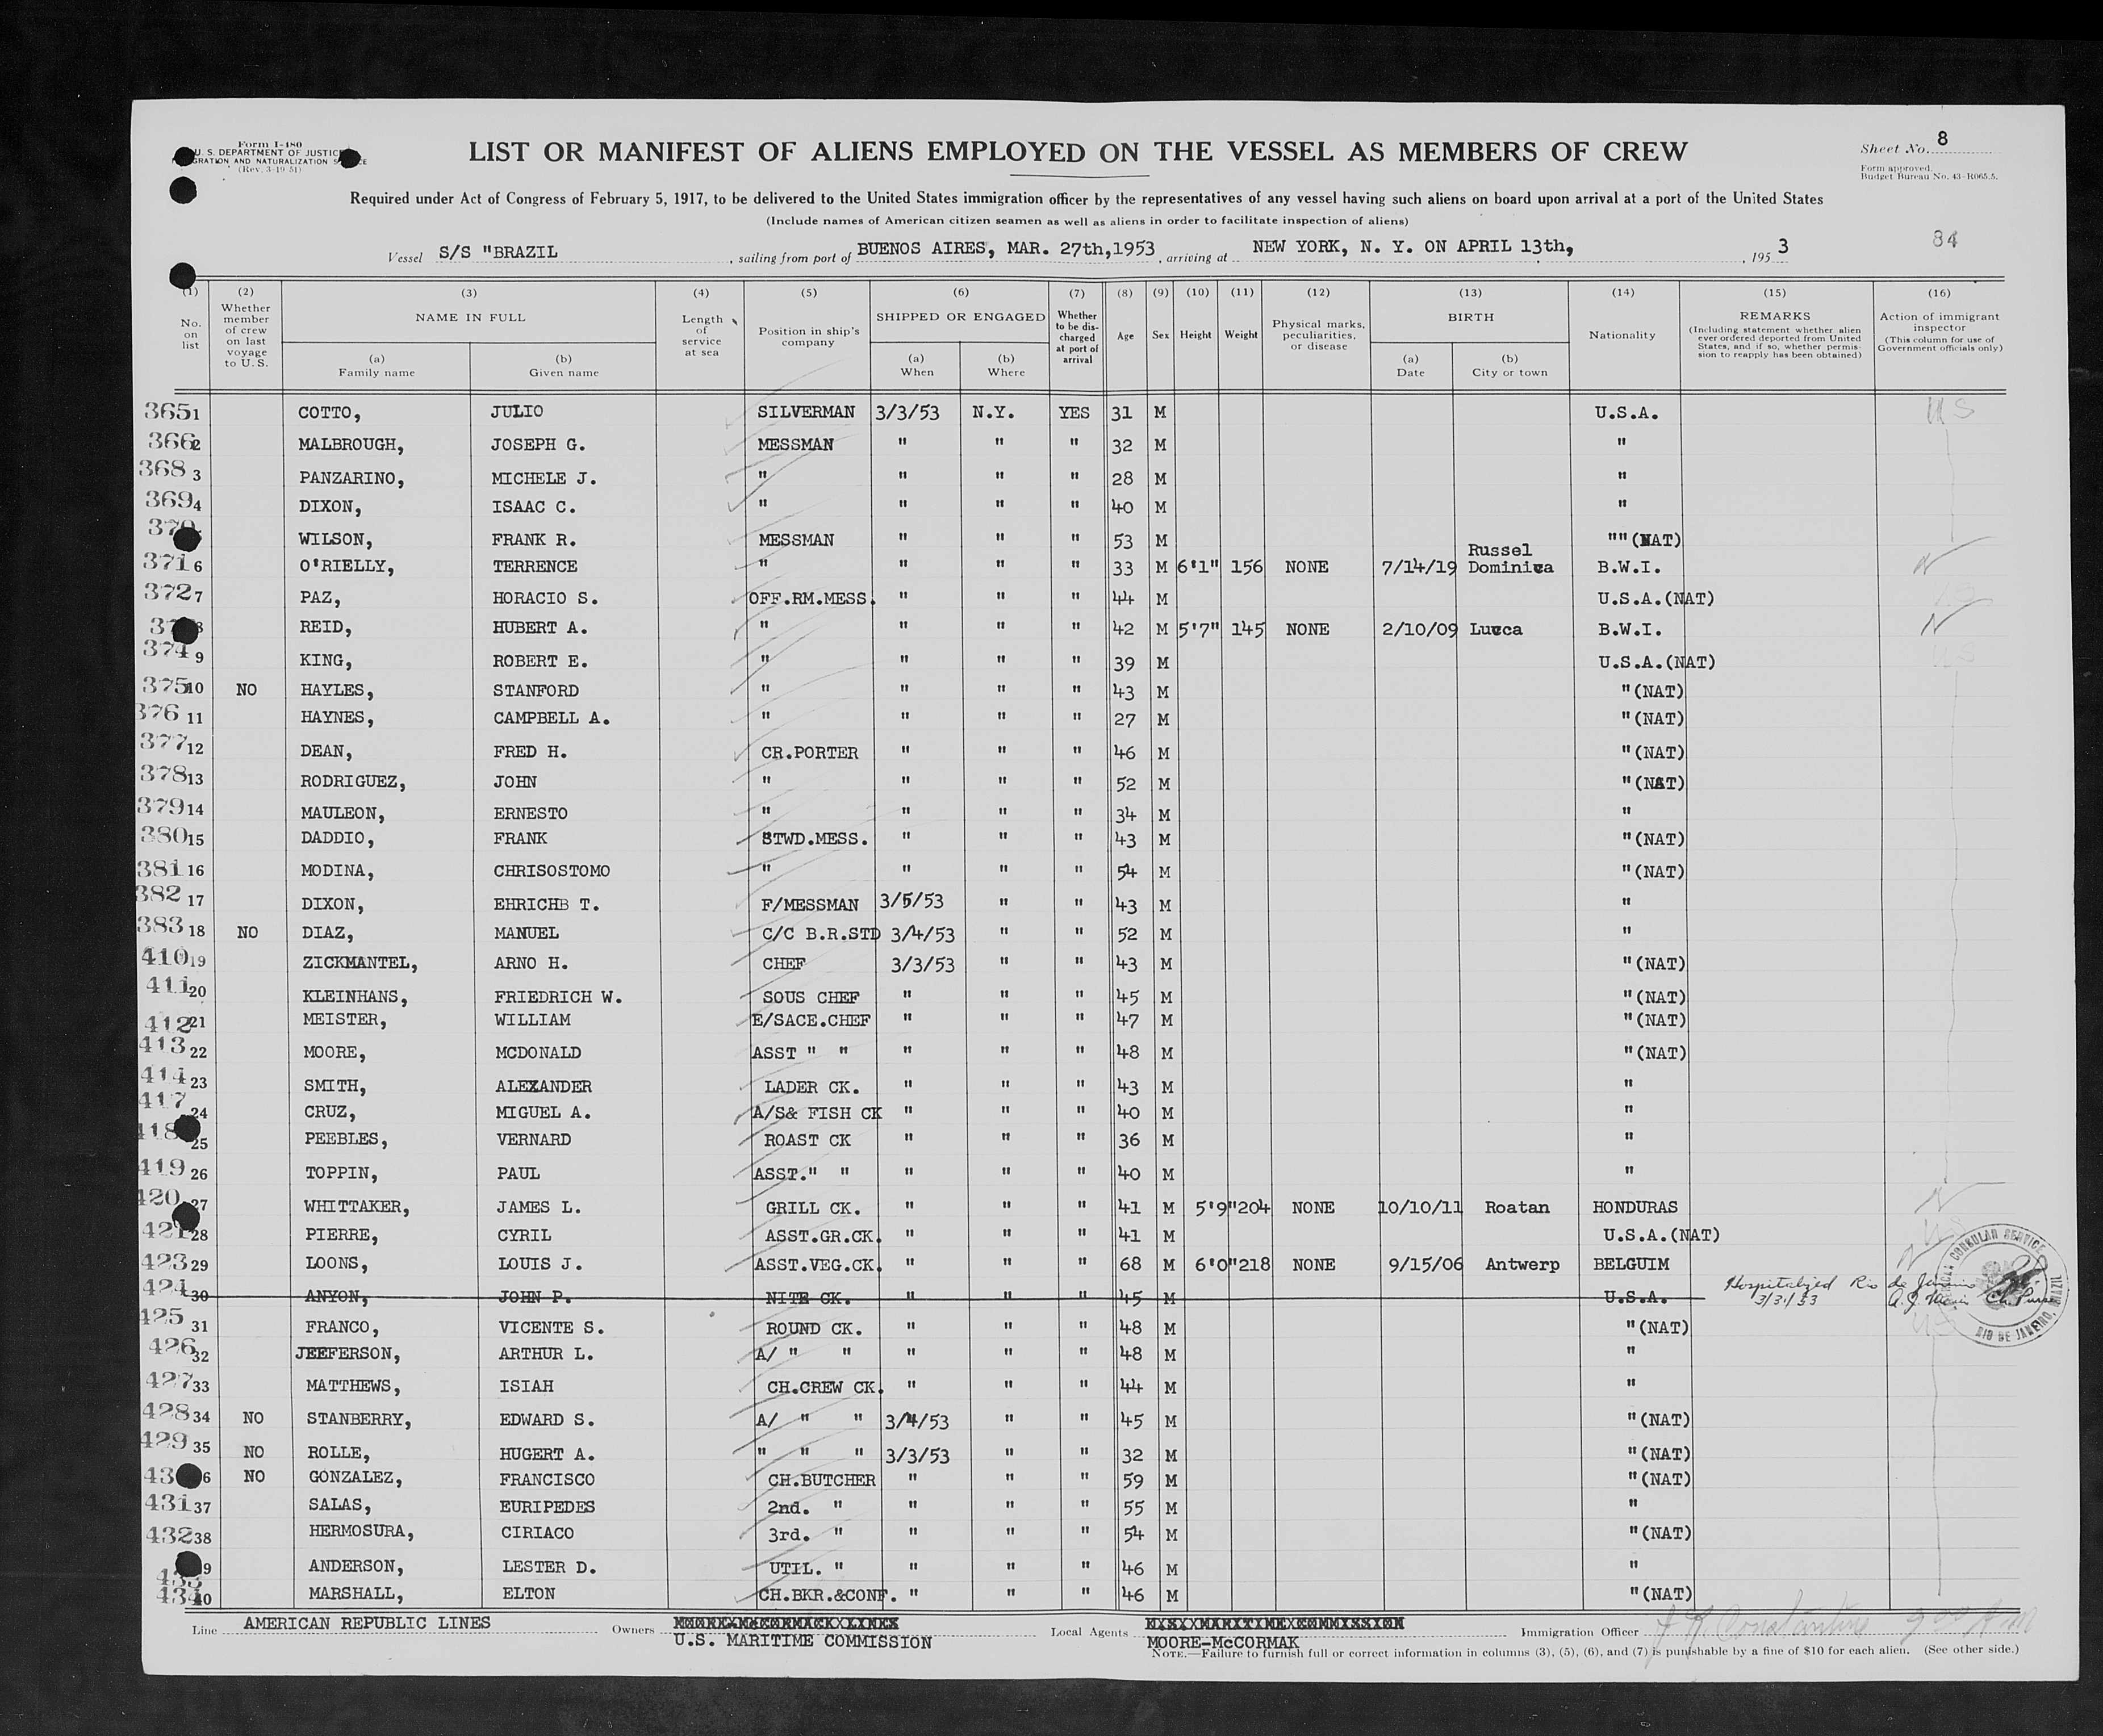Select the family name CRUZ
Image resolution: width=2103 pixels, height=1736 pixels.
pos(330,1112)
